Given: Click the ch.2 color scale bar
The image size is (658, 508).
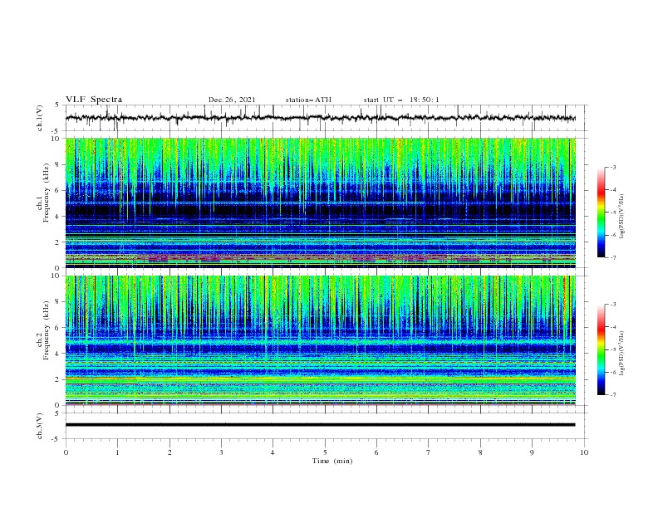Looking at the screenshot, I should pyautogui.click(x=602, y=349).
